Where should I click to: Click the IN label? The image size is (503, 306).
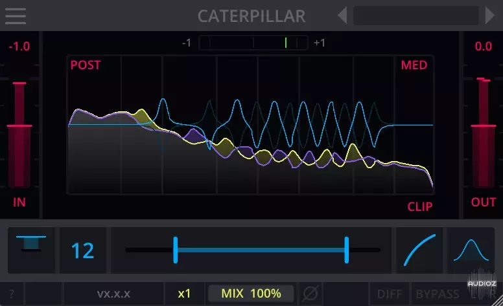click(x=19, y=202)
